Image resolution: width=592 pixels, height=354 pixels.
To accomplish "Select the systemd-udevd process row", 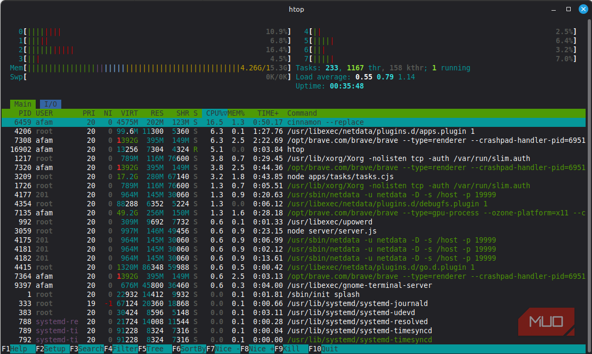I will tap(294, 312).
